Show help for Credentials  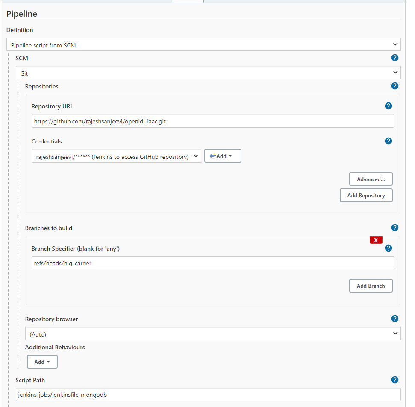click(388, 141)
